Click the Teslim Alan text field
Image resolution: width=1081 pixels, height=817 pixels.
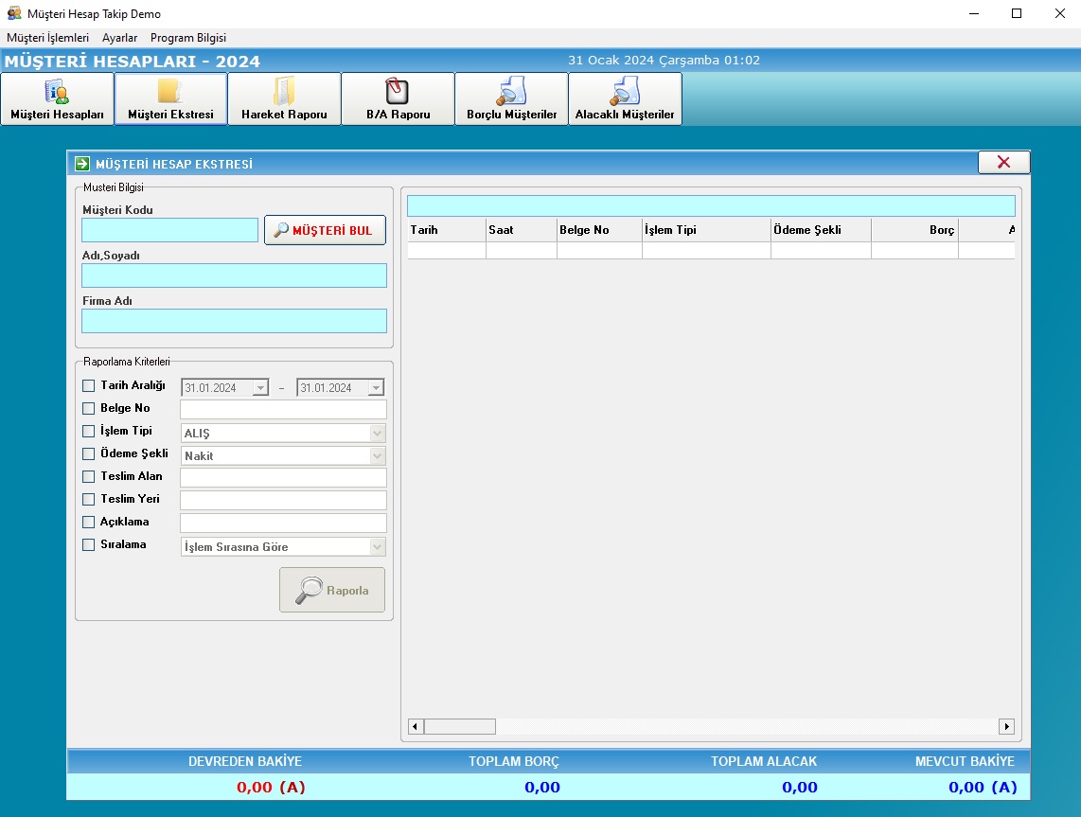283,478
